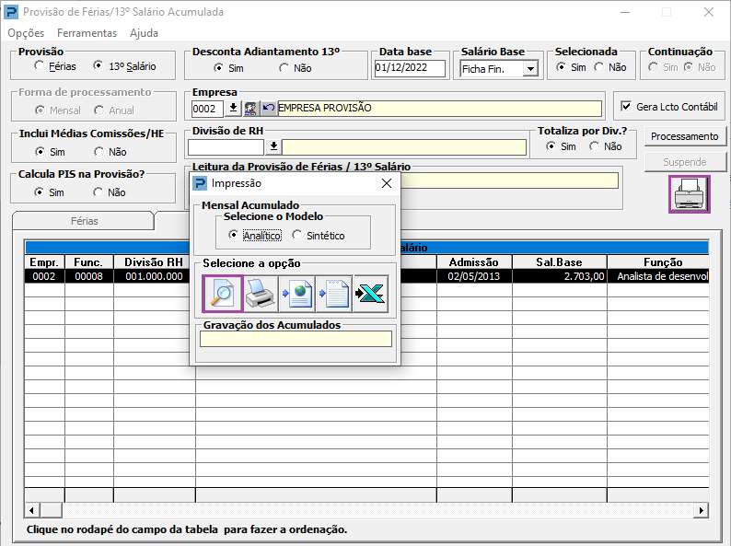Screen dimensions: 731x546
Task: Click the Gravação dos Acumulados field
Action: point(296,339)
